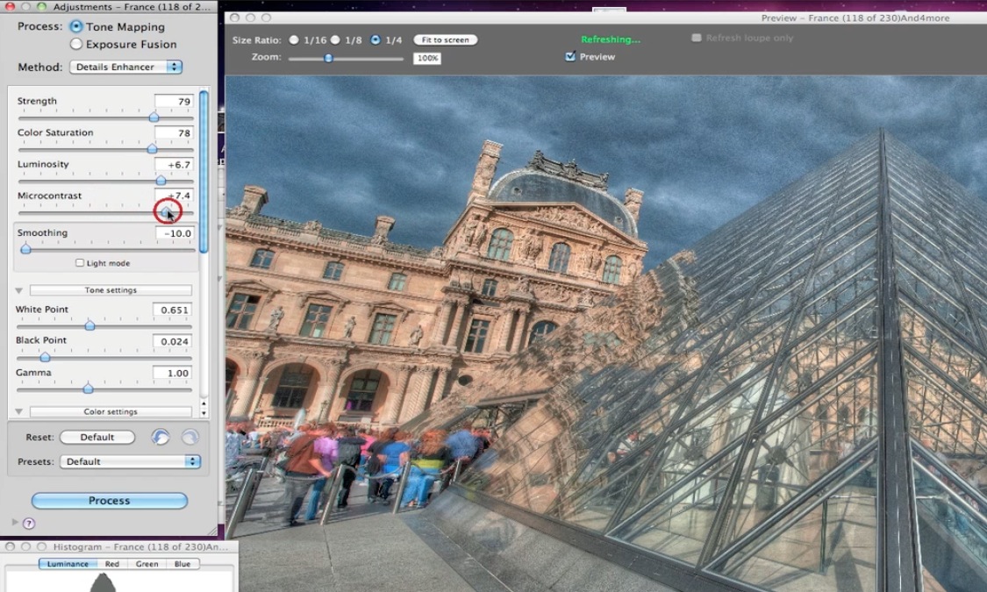Open the Presets dropdown menu

[x=130, y=461]
